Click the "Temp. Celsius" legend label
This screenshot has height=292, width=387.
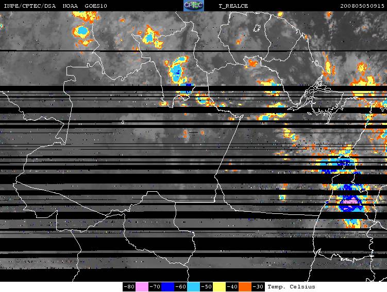291,286
